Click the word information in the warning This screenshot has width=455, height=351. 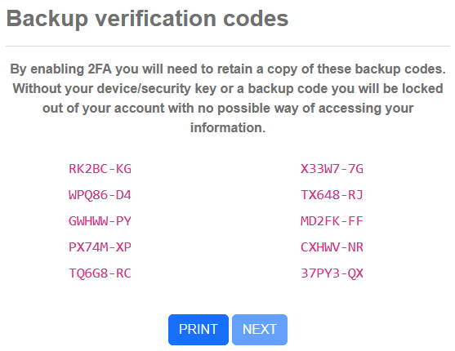coord(228,127)
